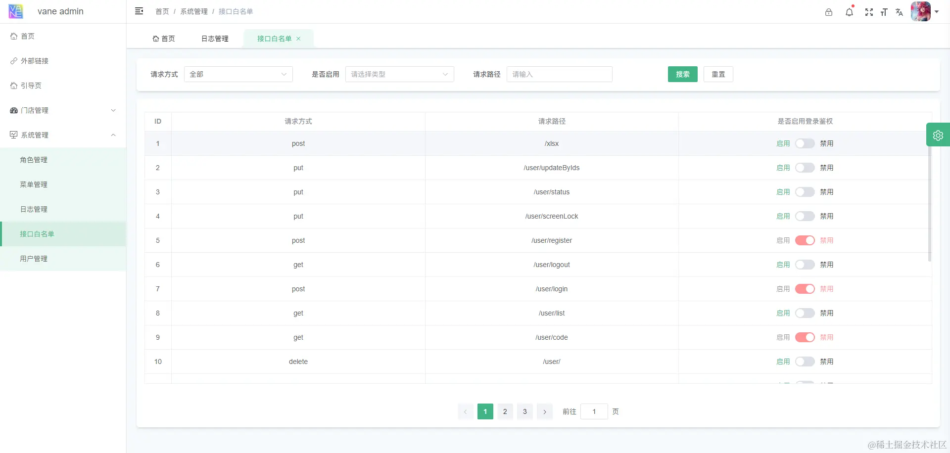Viewport: 950px width, 453px height.
Task: Click the /user/screenLock path cell
Action: tap(552, 216)
